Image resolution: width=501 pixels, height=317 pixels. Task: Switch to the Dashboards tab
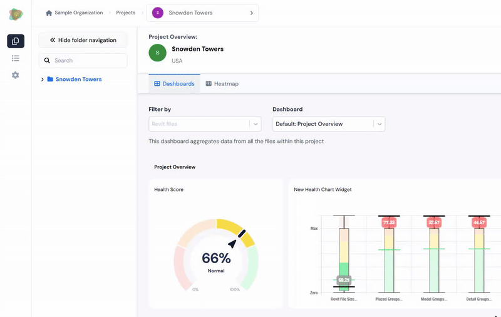click(x=175, y=84)
